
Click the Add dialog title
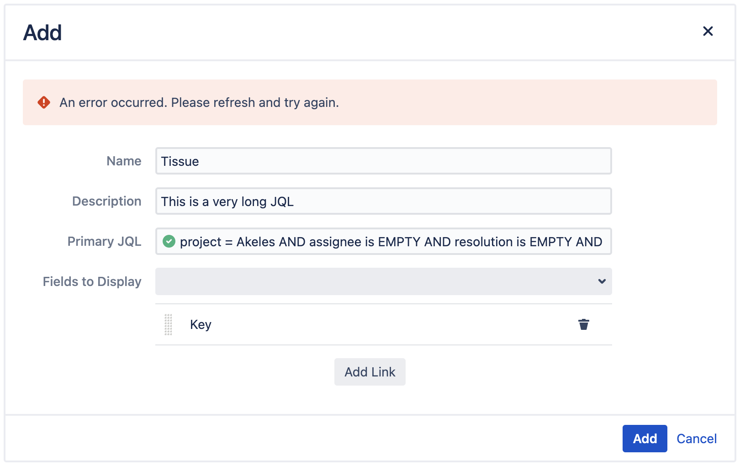coord(42,32)
